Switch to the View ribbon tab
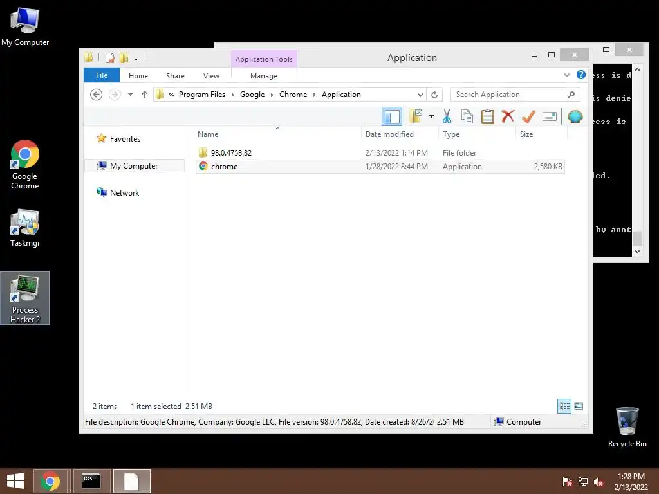 (211, 76)
